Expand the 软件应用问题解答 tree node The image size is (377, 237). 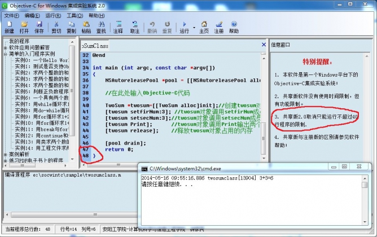(5, 47)
